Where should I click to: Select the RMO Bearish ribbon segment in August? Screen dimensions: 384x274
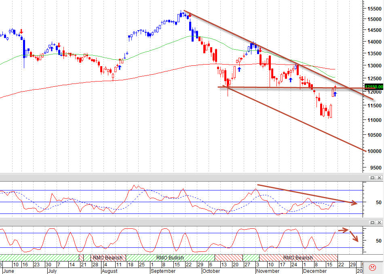108,257
